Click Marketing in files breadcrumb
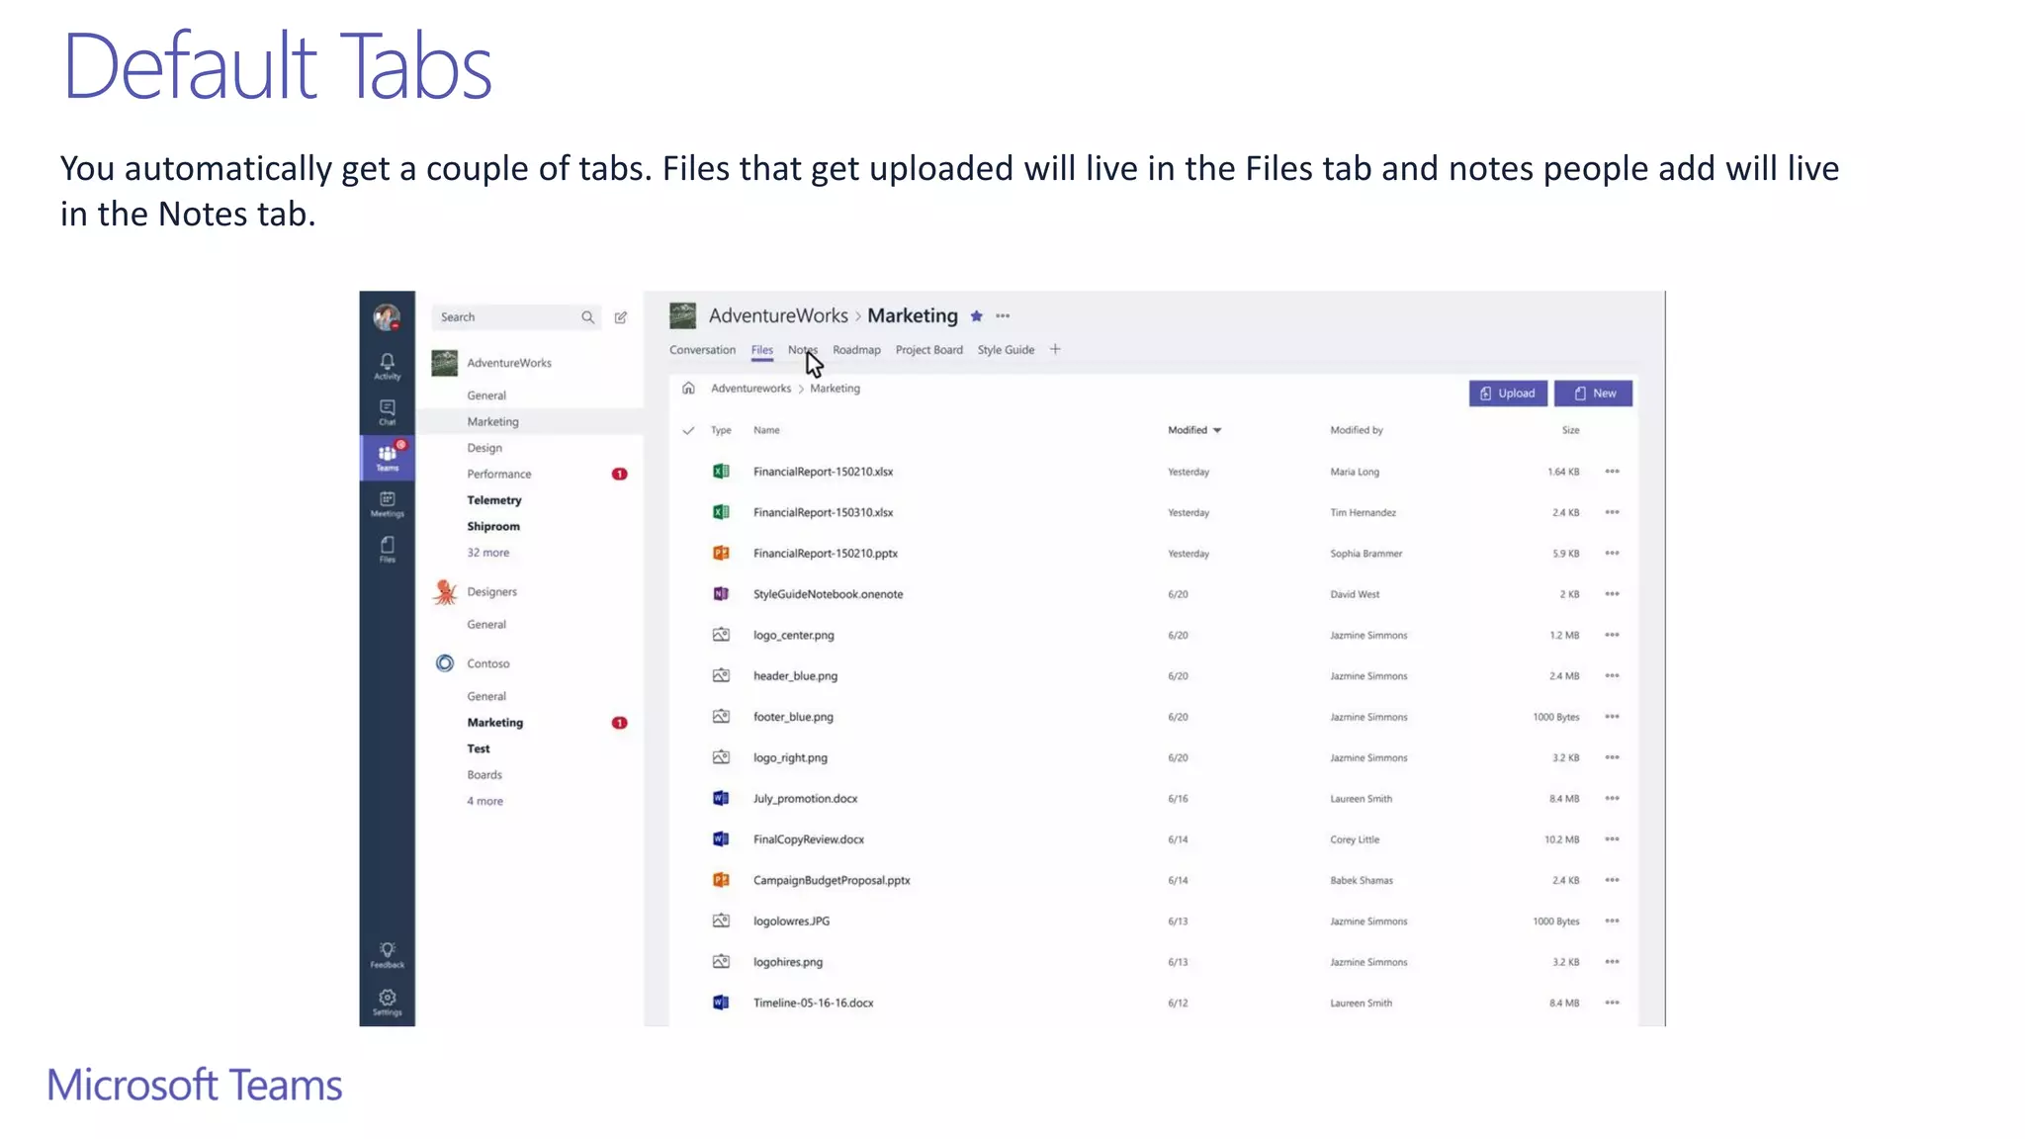Screen dimensions: 2025x1139 tap(835, 389)
